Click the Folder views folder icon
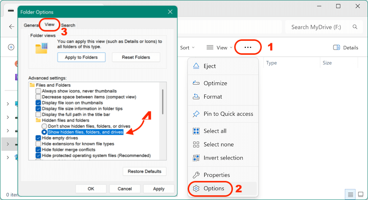Viewport: 368px width, 200px height. point(42,48)
